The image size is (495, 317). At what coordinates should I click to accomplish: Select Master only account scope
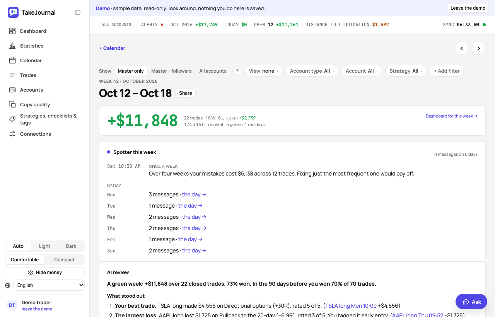pyautogui.click(x=131, y=71)
